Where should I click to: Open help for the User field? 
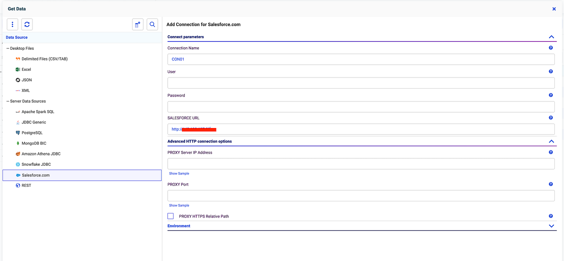pyautogui.click(x=551, y=71)
